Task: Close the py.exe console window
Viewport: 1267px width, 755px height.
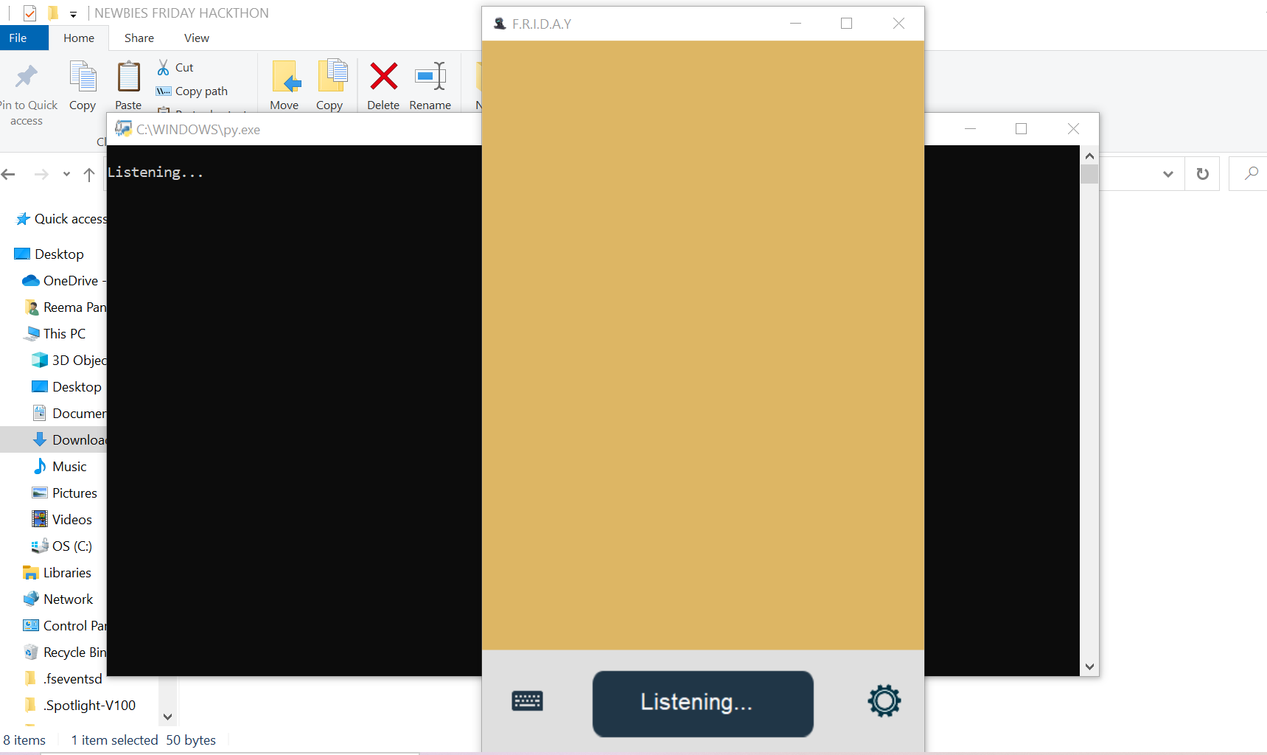Action: 1073,129
